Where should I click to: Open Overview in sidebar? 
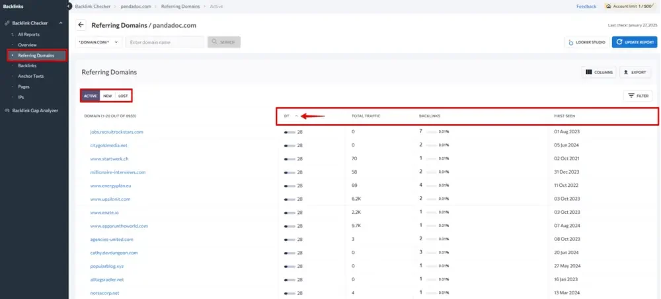point(27,45)
